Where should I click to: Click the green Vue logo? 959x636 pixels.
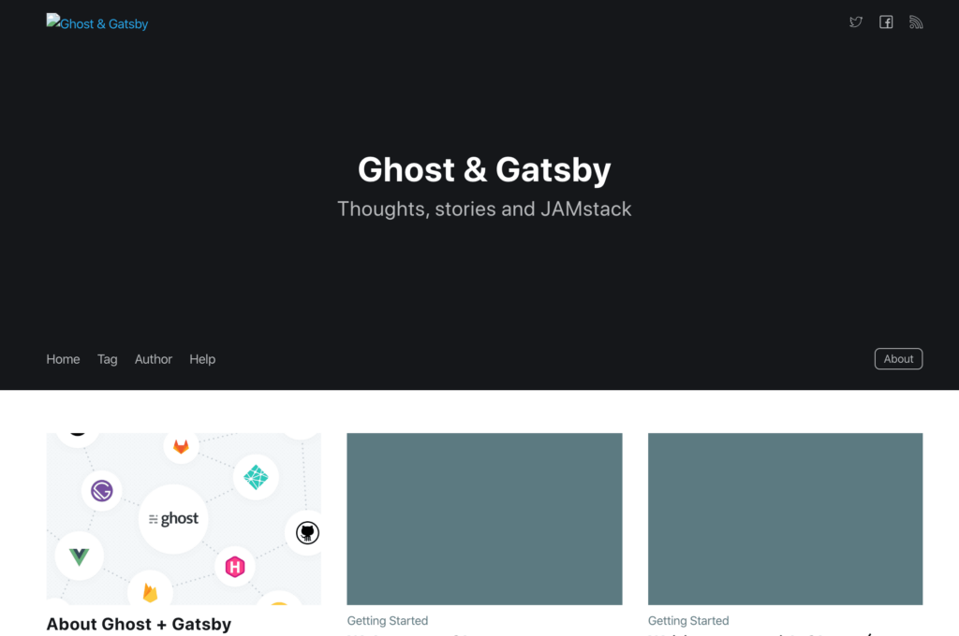click(80, 556)
